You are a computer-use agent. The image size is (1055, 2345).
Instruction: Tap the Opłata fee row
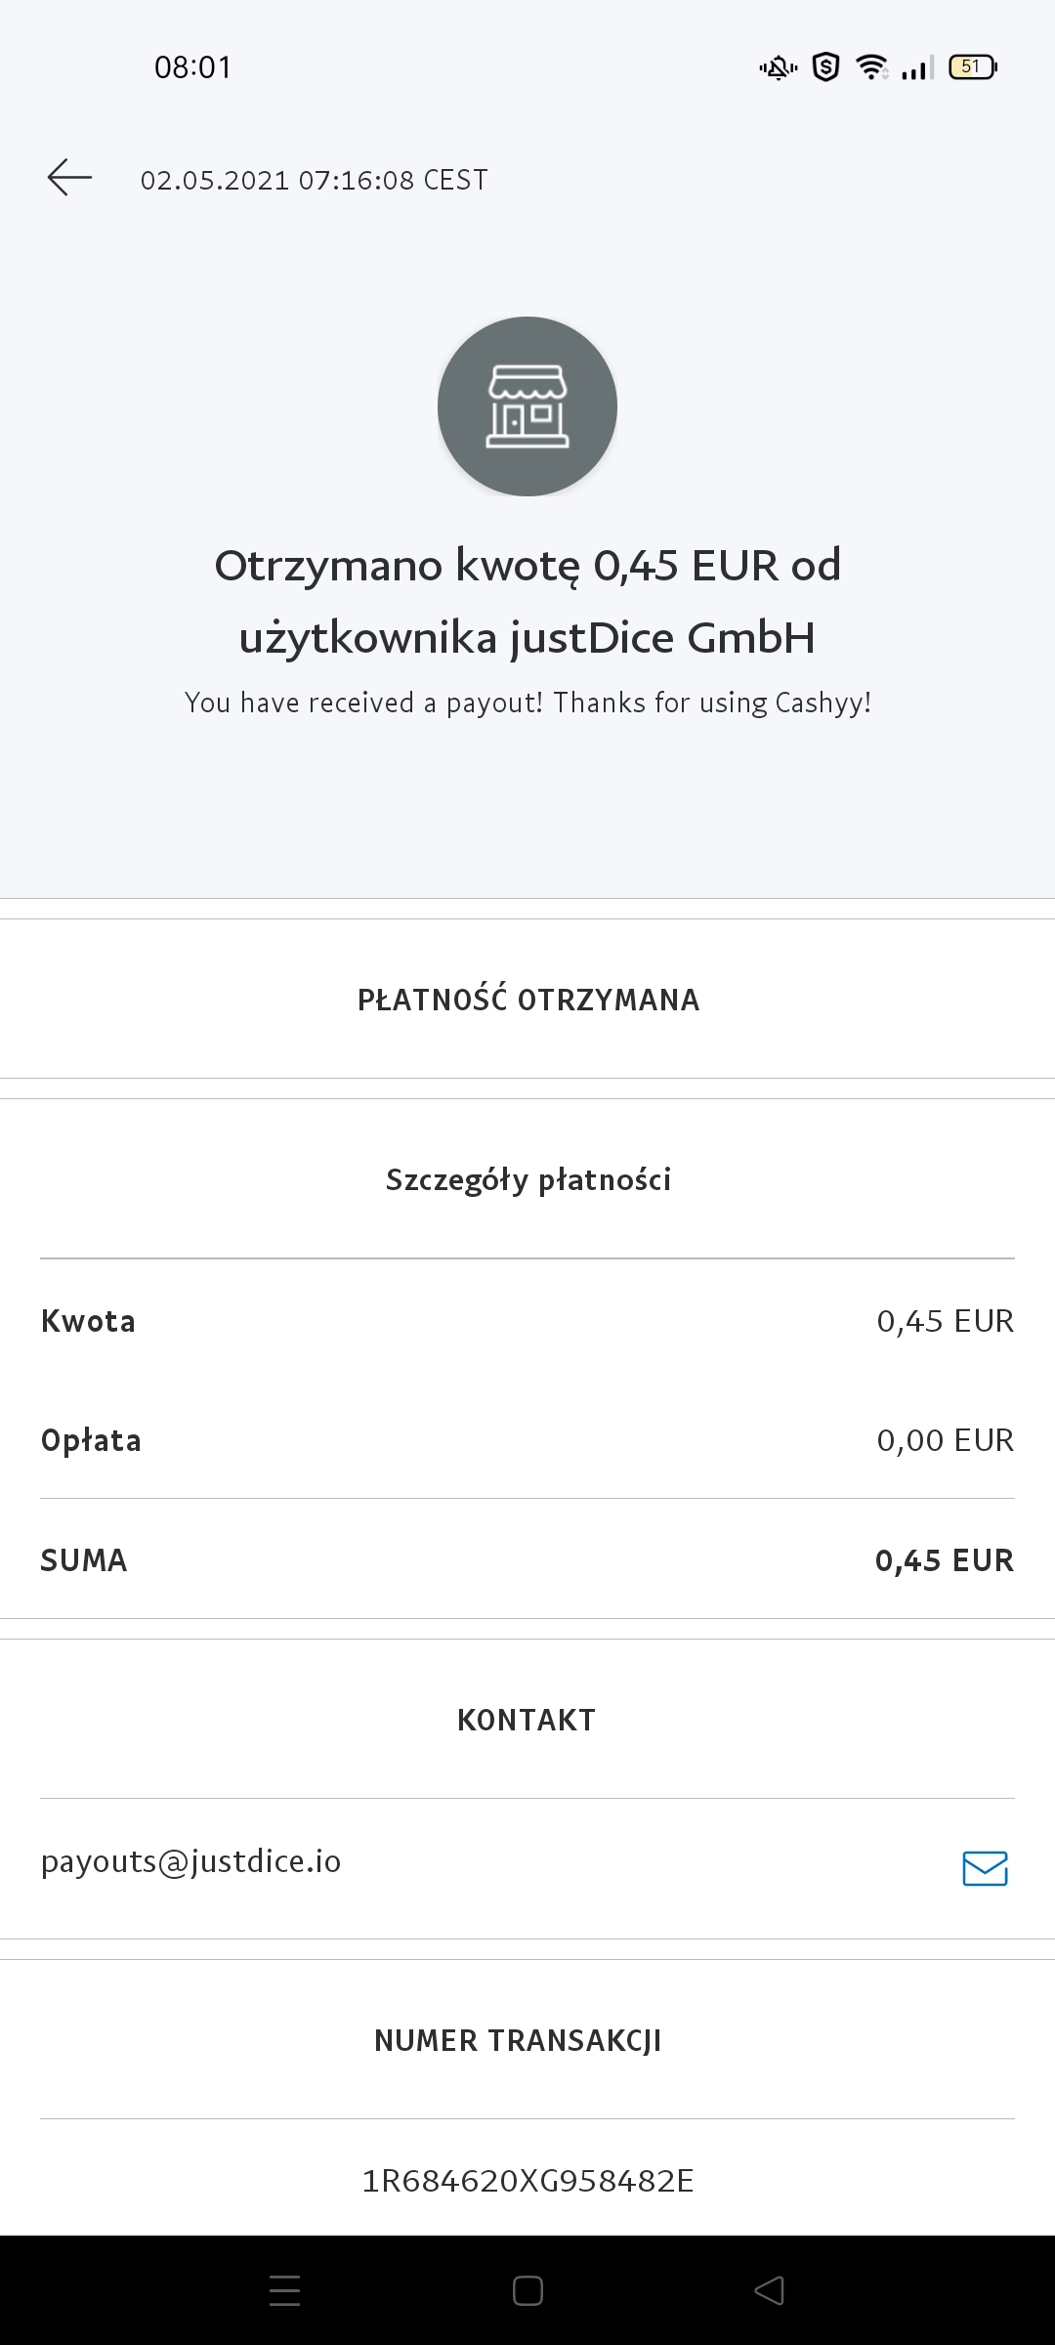click(527, 1440)
